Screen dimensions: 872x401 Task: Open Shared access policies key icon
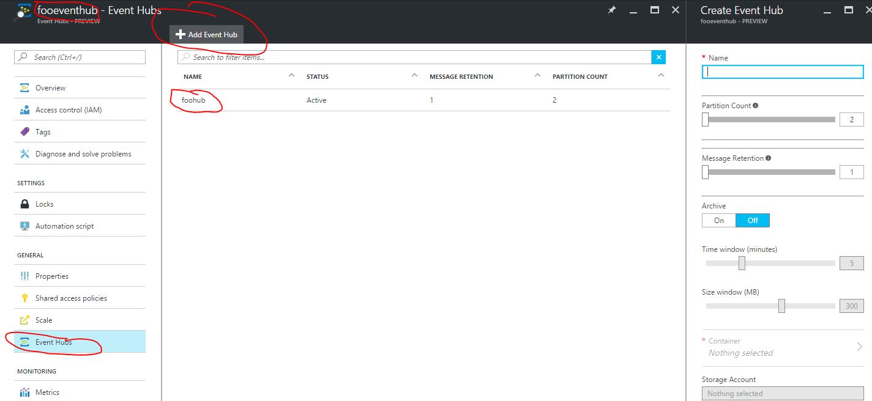(24, 298)
